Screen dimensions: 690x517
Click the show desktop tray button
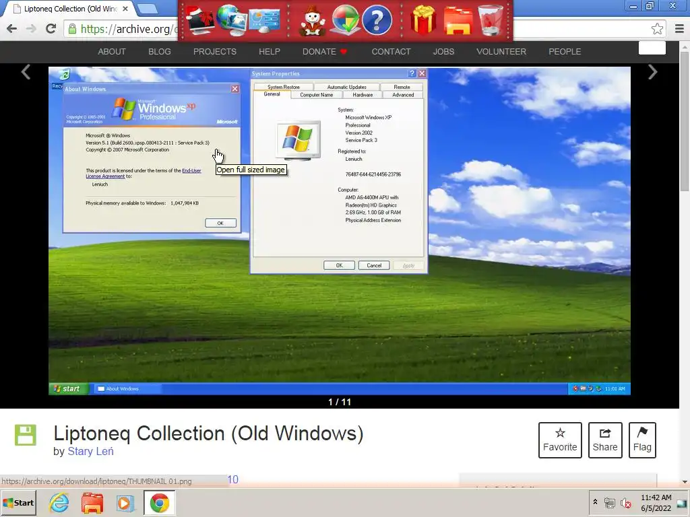[x=682, y=503]
